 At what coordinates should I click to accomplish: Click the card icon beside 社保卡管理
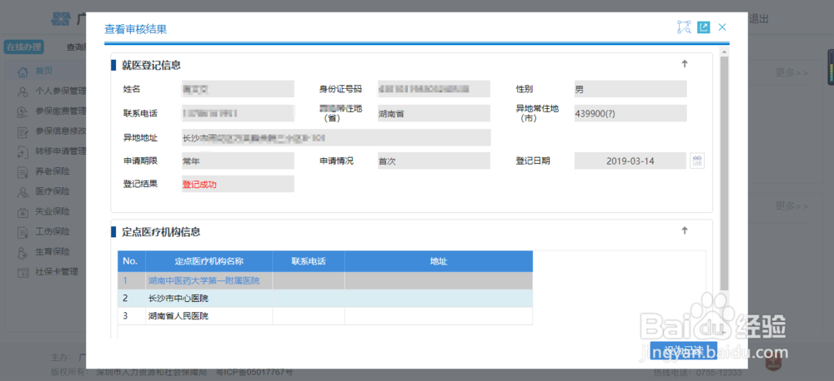click(23, 272)
